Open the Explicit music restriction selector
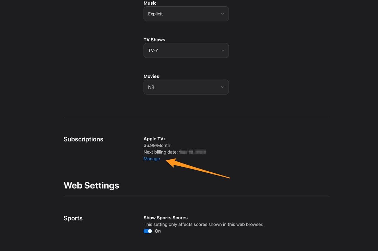The image size is (378, 251). click(186, 14)
